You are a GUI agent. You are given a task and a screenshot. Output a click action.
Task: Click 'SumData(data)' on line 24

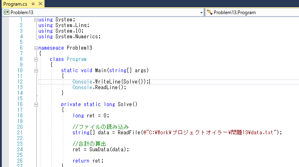pyautogui.click(x=108, y=149)
